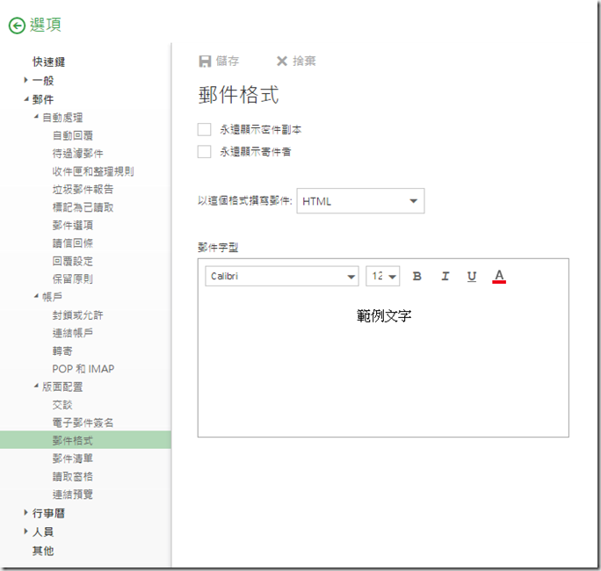Open the Calibri font name dropdown

tap(282, 277)
